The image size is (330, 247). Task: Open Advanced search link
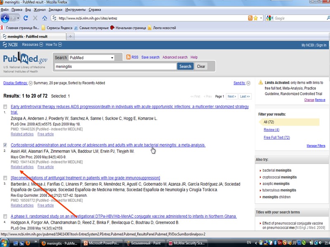pyautogui.click(x=174, y=57)
